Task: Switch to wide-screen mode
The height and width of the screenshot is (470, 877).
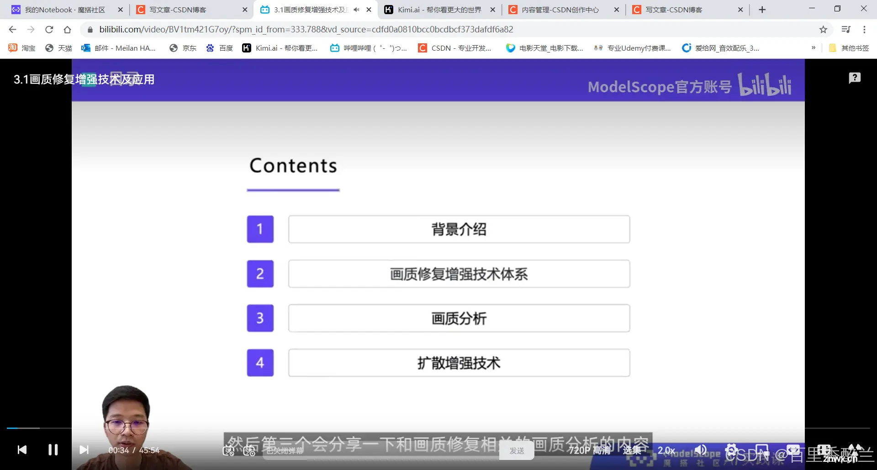Action: coord(793,450)
